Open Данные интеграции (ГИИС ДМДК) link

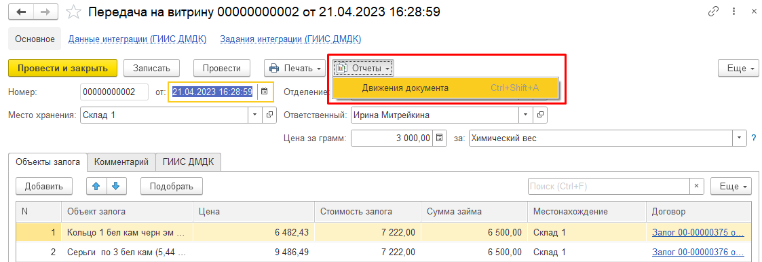click(x=138, y=39)
